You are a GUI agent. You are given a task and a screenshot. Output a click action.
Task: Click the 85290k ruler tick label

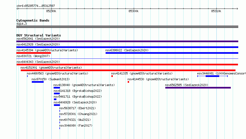click(x=51, y=11)
